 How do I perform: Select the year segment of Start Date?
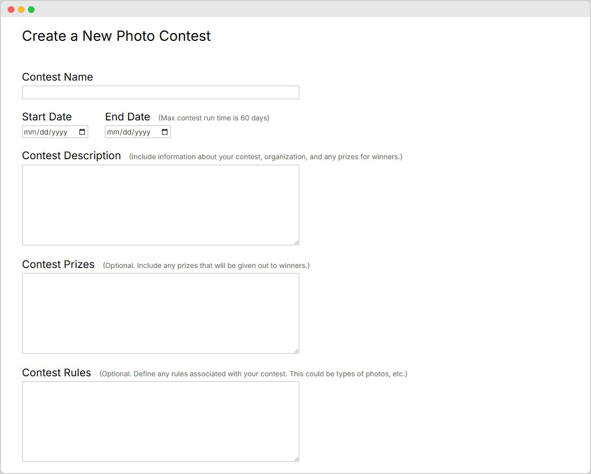59,132
